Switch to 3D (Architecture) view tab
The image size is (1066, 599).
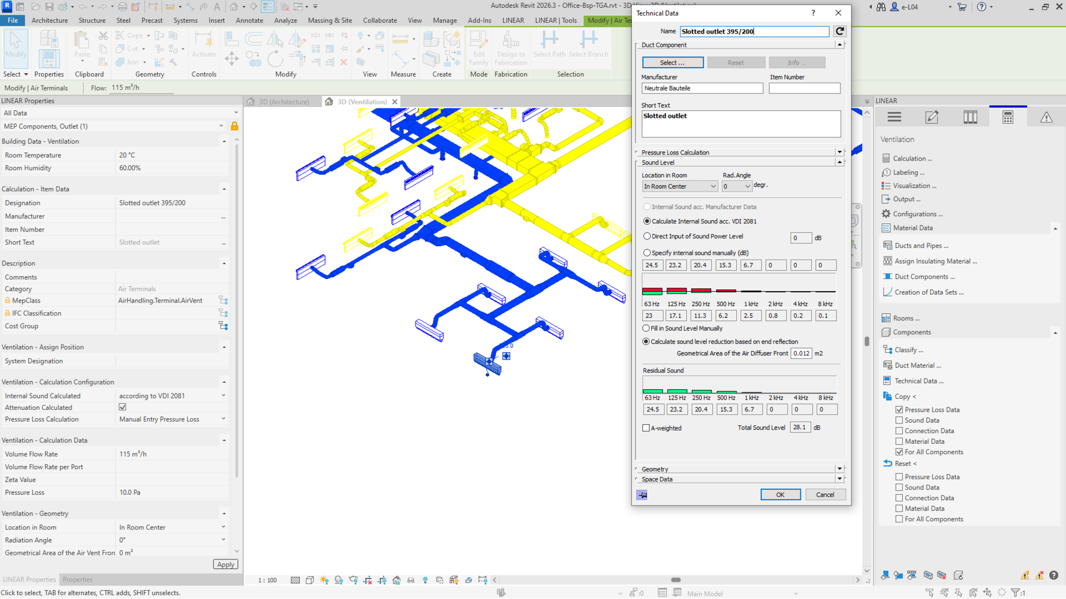(284, 102)
